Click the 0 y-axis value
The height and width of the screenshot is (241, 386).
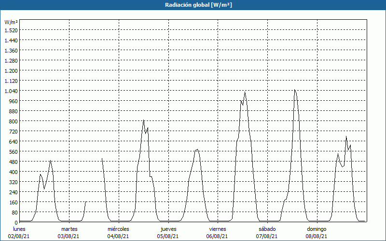point(16,223)
